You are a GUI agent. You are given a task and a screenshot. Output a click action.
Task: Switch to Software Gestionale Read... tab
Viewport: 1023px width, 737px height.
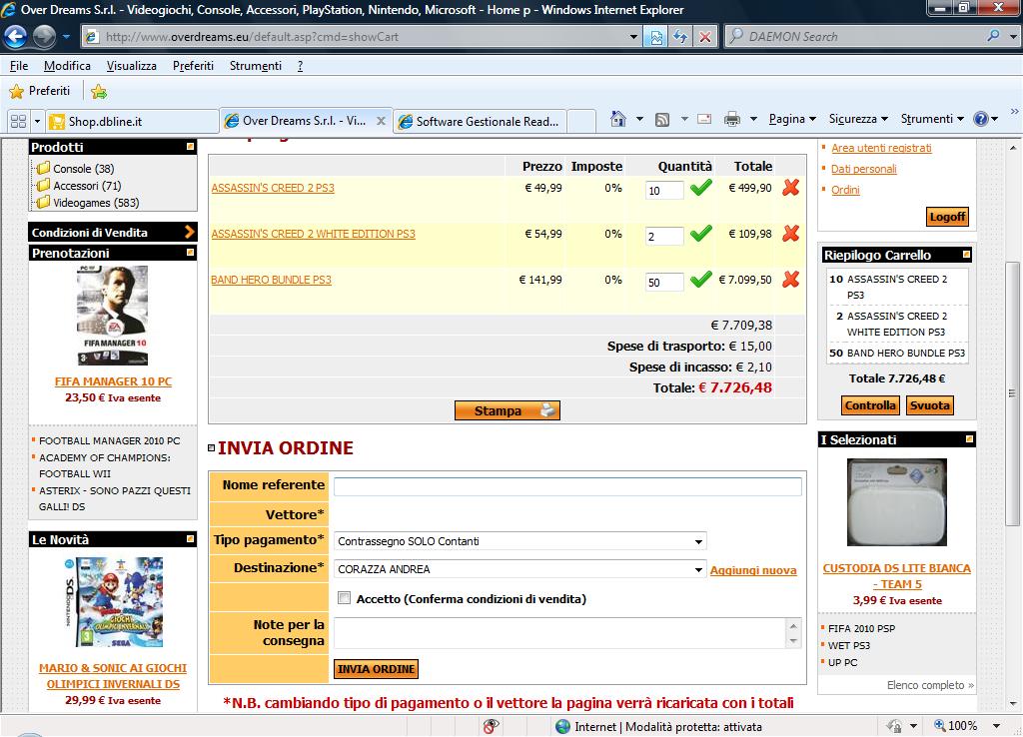pos(481,121)
